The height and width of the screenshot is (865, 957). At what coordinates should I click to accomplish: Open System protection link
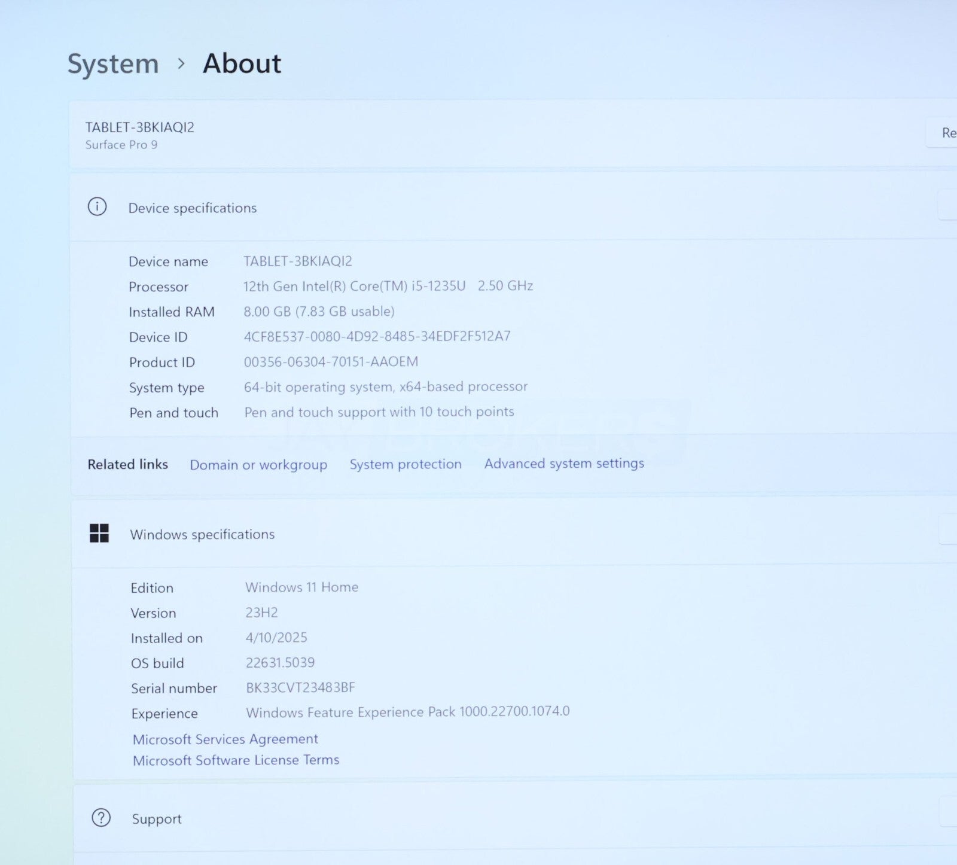(406, 464)
